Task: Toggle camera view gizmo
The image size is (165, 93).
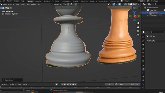Action: pyautogui.click(x=138, y=31)
